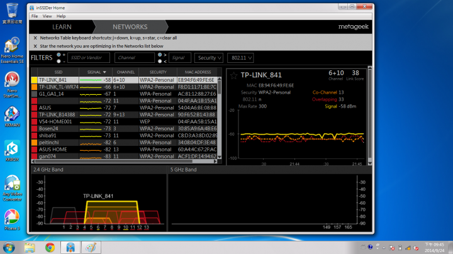The height and width of the screenshot is (254, 453).
Task: Open the 802.11 filter dropdown
Action: coord(240,58)
